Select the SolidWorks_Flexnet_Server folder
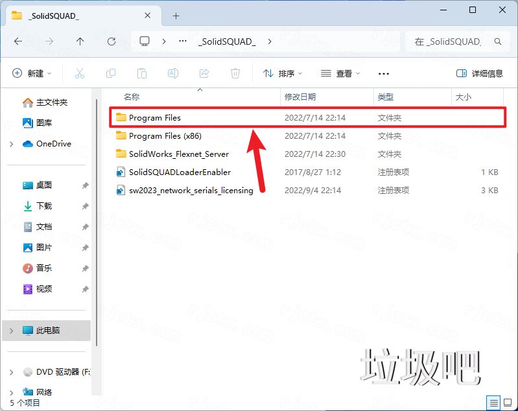The height and width of the screenshot is (411, 518). coord(307,154)
